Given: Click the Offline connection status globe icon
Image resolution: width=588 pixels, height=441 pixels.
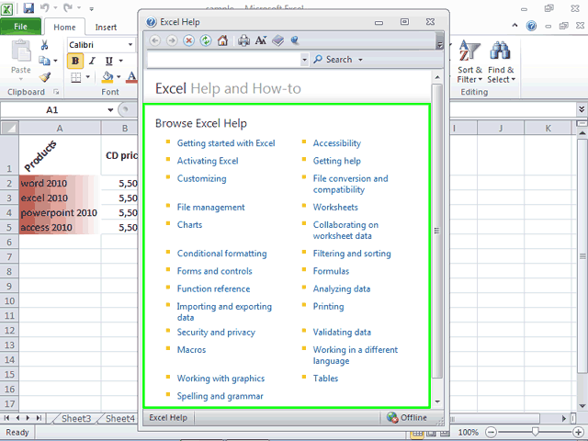Looking at the screenshot, I should pyautogui.click(x=392, y=417).
